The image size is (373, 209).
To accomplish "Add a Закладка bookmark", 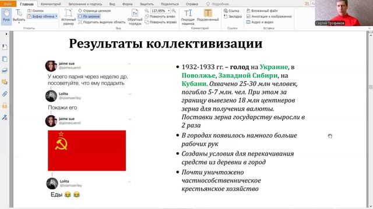I will tap(233, 16).
